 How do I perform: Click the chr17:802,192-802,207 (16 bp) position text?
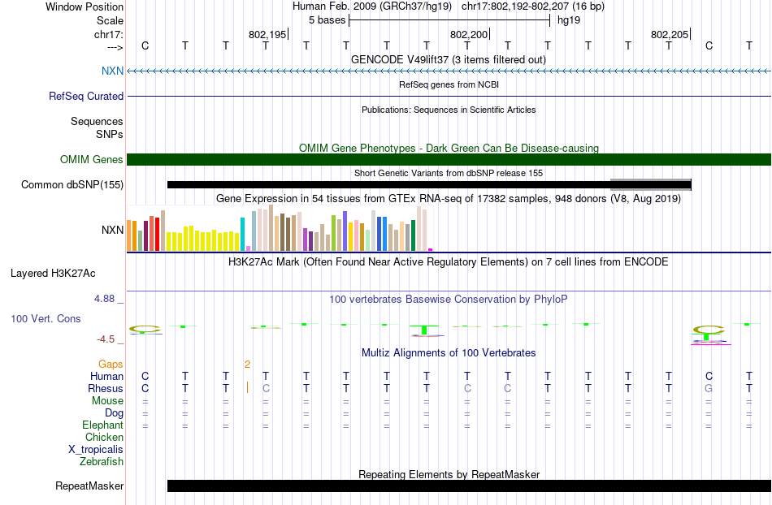click(533, 6)
